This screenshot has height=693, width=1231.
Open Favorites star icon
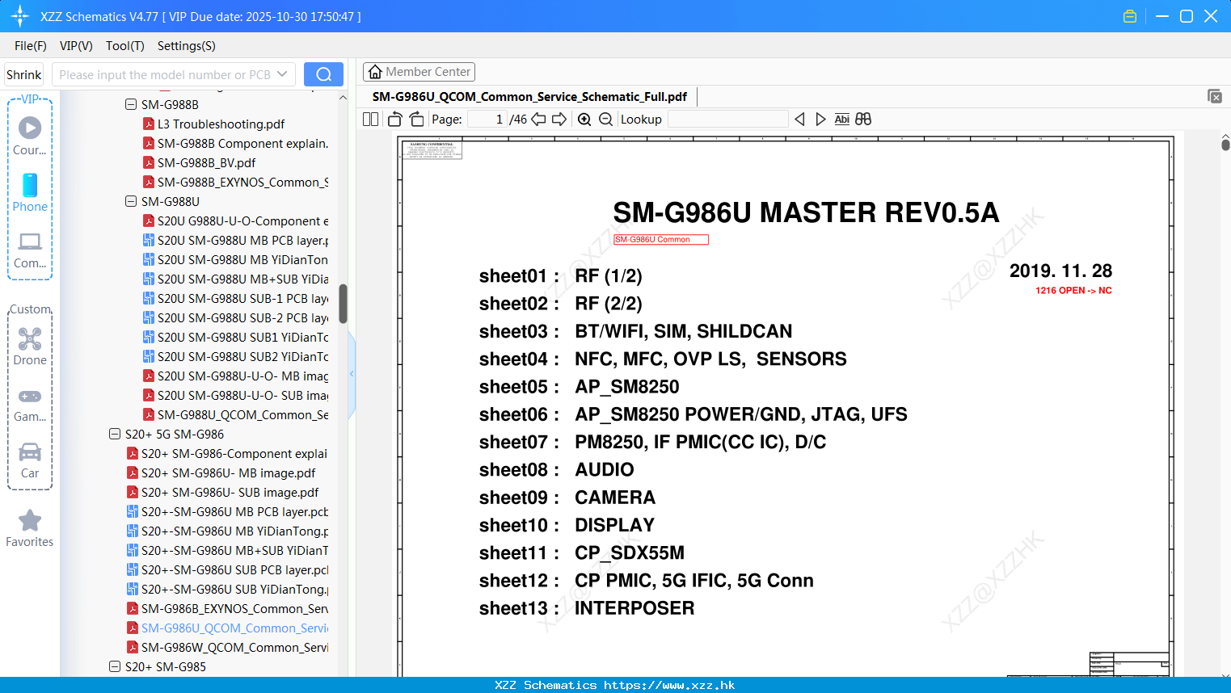click(30, 528)
